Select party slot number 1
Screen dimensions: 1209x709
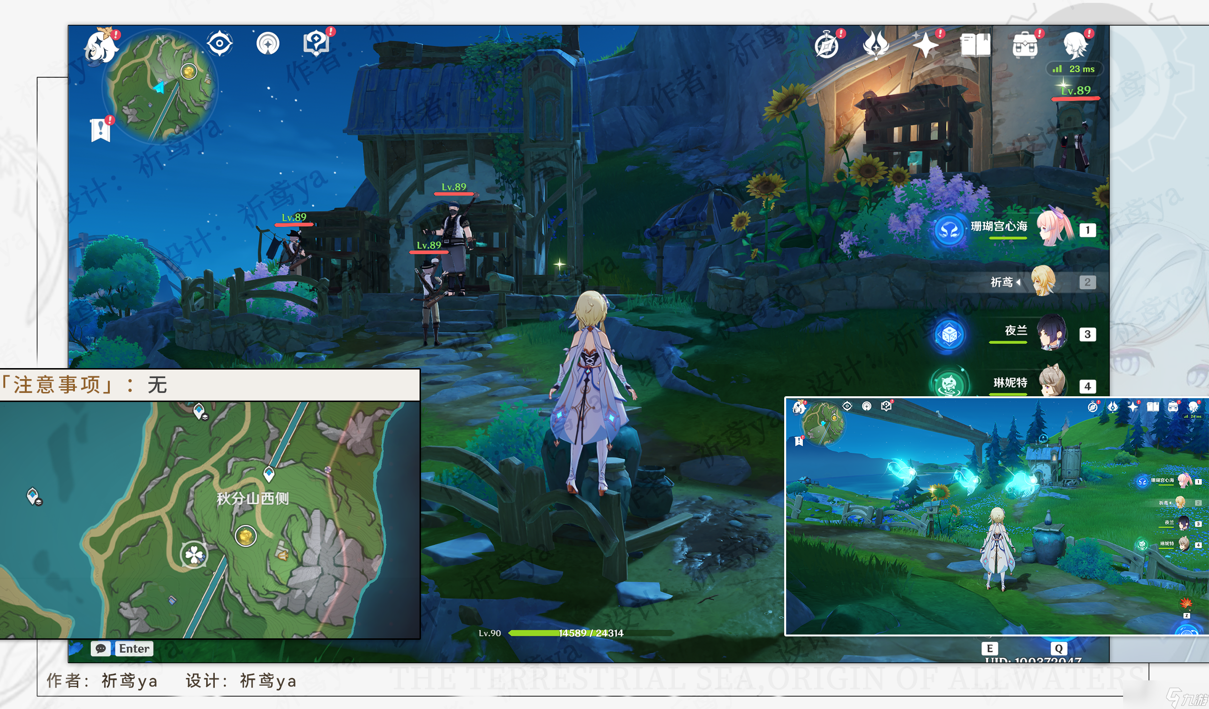click(1088, 230)
